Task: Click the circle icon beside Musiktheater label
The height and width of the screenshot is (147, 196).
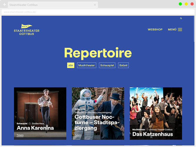Action: pyautogui.click(x=148, y=129)
